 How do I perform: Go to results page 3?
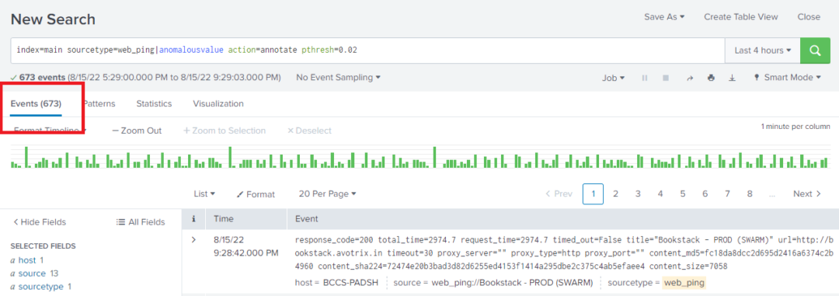click(x=638, y=193)
